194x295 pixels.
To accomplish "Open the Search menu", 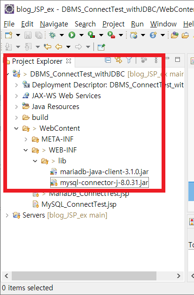I will coord(85,24).
